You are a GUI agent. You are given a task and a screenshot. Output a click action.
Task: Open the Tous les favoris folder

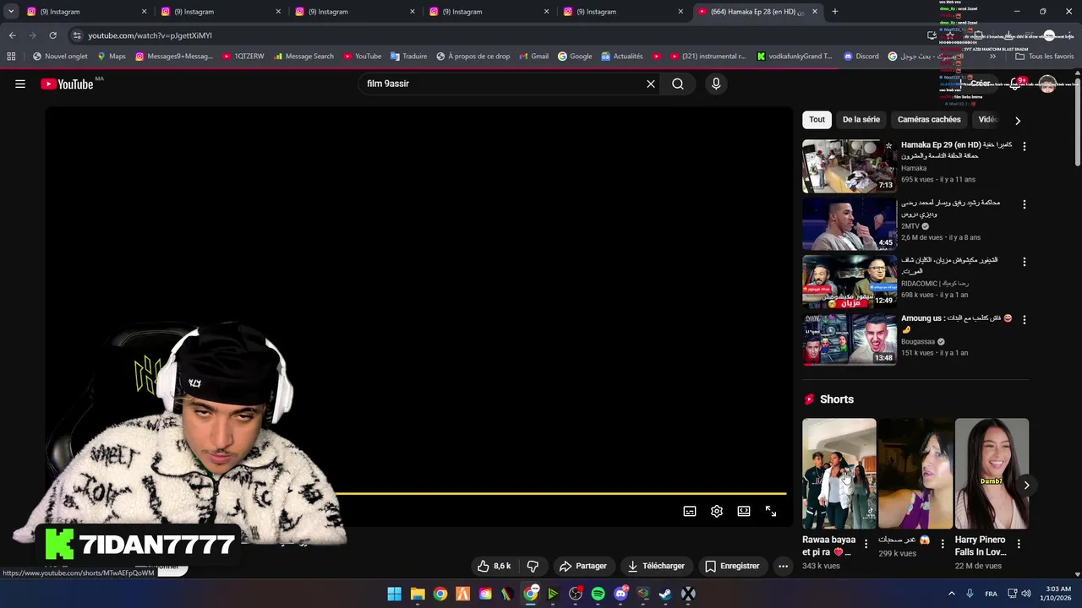1044,57
